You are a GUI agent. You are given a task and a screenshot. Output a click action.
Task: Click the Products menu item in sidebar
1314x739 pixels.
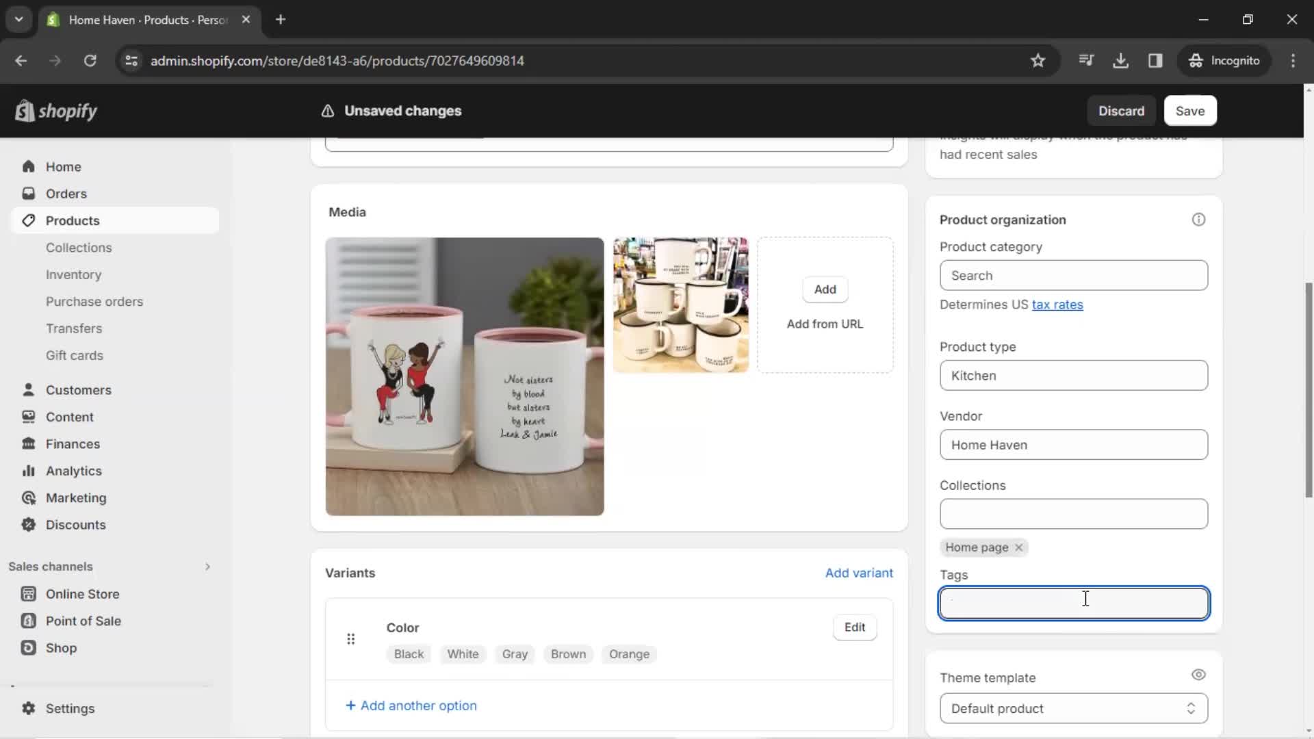72,220
